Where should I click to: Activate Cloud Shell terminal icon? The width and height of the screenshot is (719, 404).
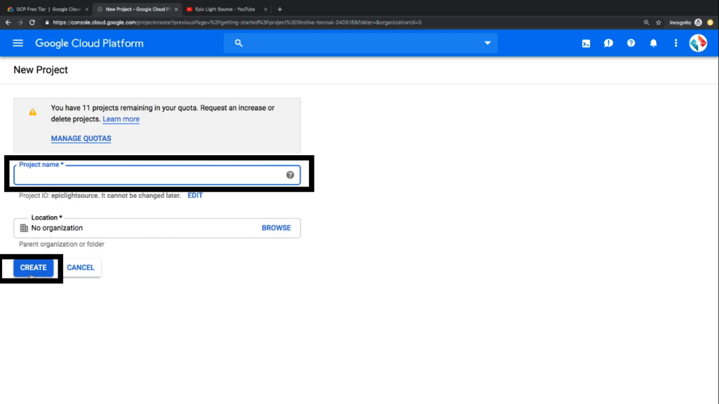pyautogui.click(x=586, y=43)
